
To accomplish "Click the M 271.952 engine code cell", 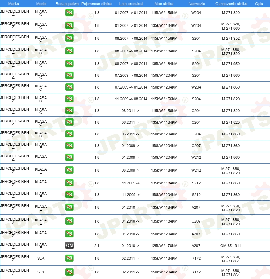I will point(231,38).
